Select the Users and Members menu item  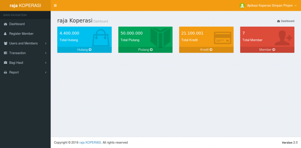tap(25, 43)
